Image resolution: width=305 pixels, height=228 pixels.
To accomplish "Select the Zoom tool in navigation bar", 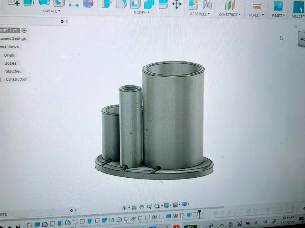I will 149,207.
